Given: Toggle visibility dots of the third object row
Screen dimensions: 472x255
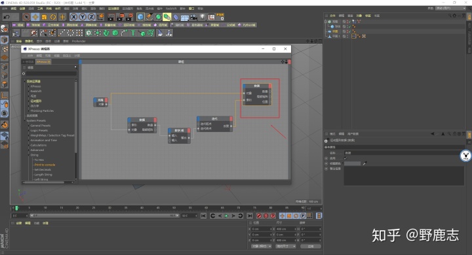Looking at the screenshot, I should (x=347, y=31).
